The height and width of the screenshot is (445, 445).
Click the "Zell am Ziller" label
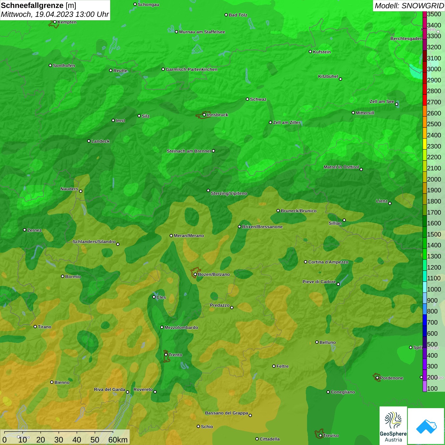287,122
